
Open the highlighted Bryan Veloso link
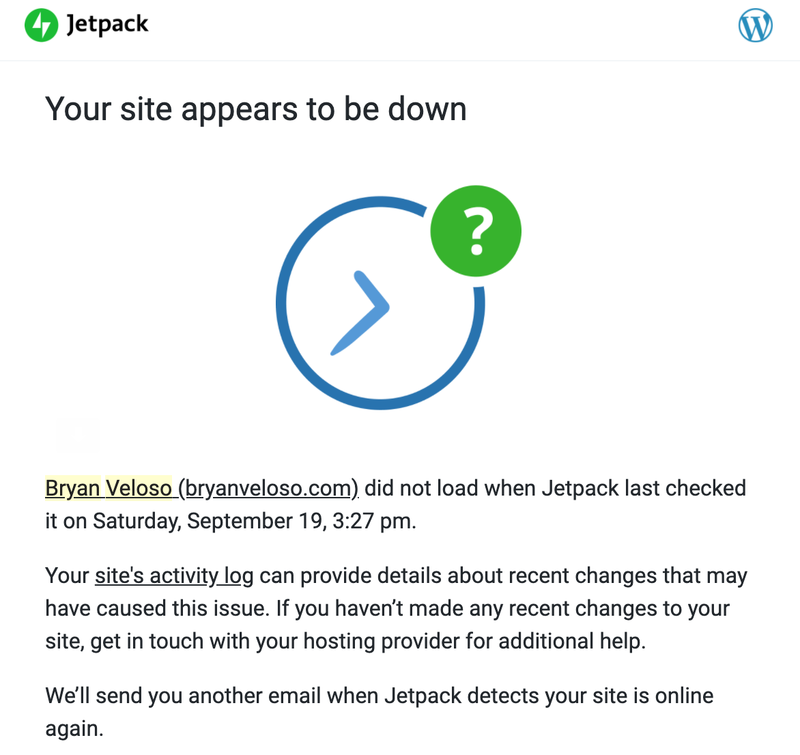point(109,488)
